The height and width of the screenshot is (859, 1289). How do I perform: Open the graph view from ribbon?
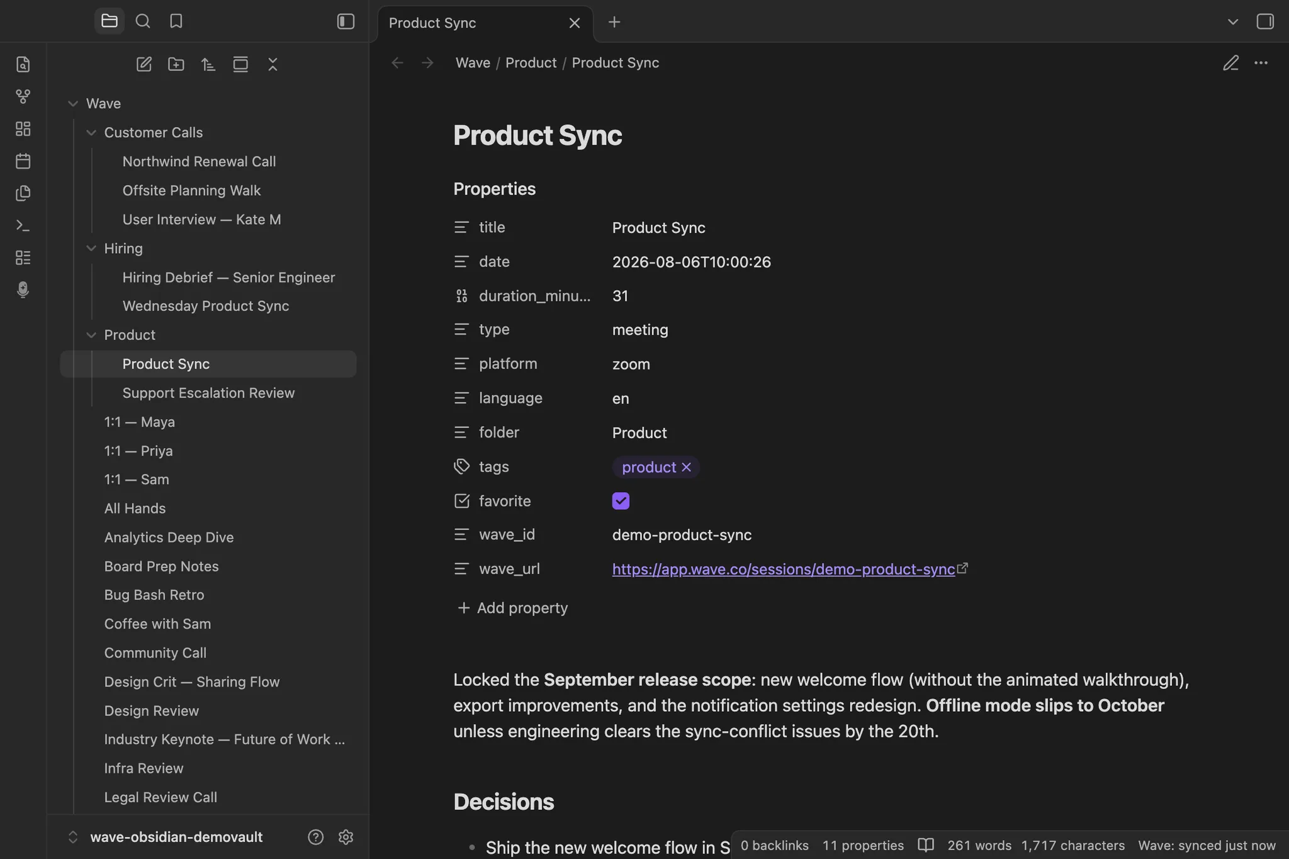tap(23, 96)
